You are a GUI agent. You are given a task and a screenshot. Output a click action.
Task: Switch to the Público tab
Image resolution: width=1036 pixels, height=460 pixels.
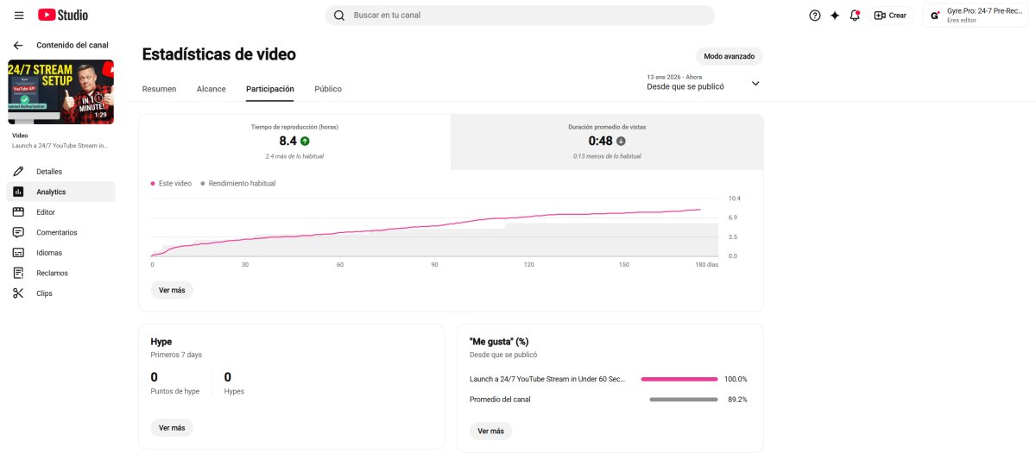coord(328,89)
